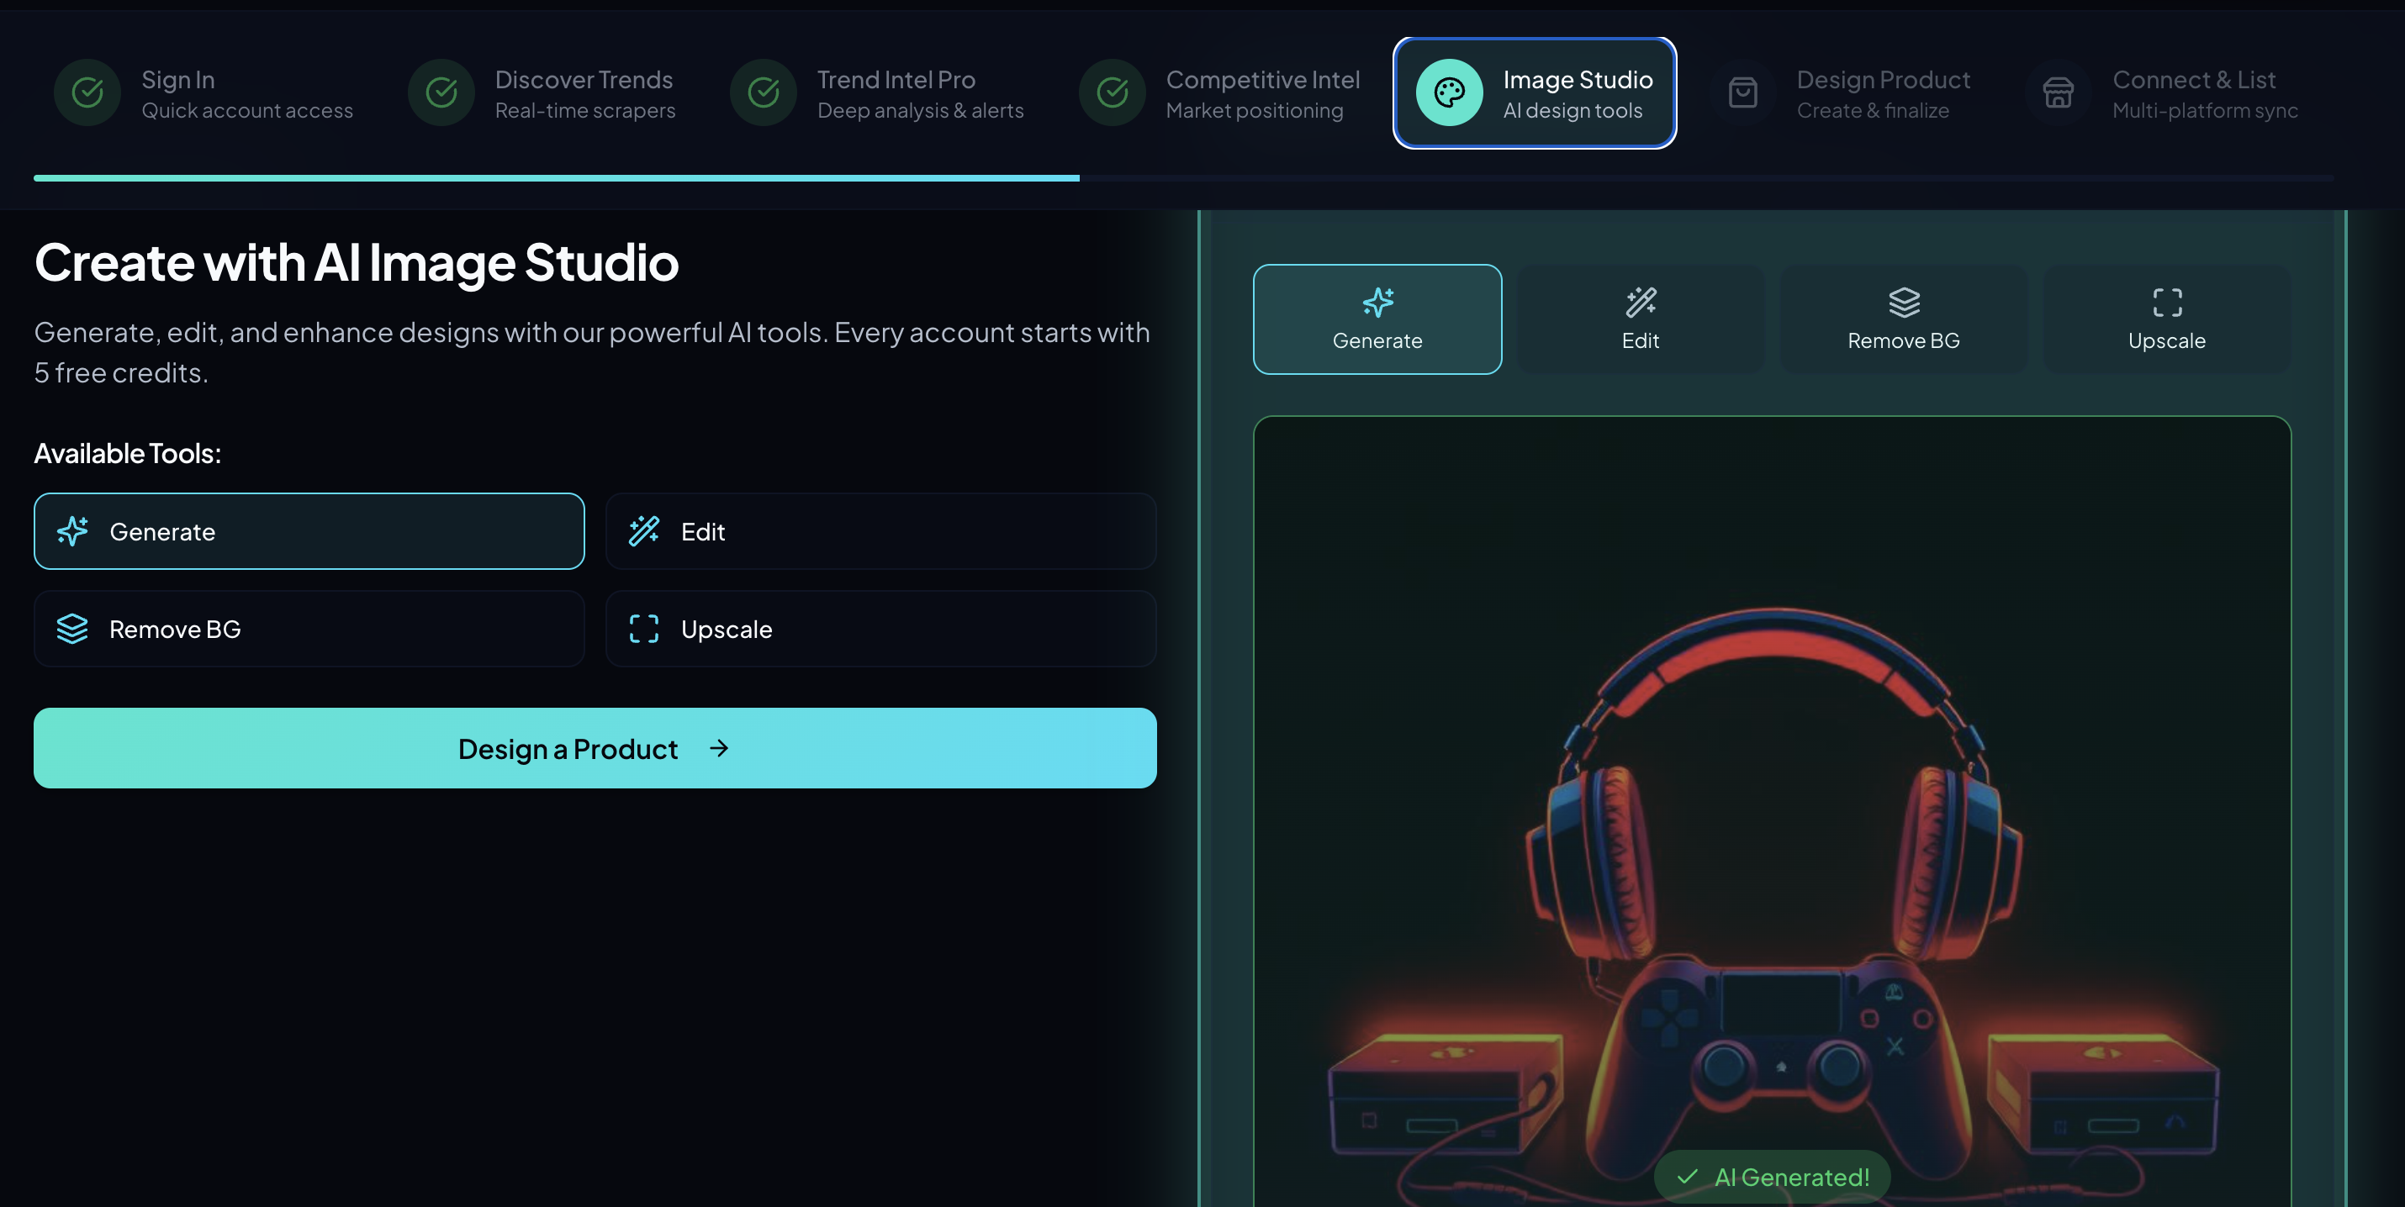
Task: Click the Sign In checkmark icon
Action: click(87, 92)
